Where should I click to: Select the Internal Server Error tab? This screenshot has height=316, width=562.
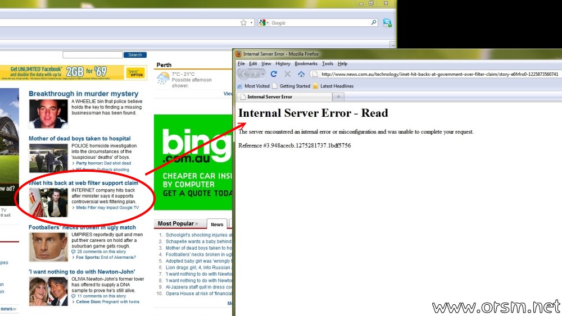click(284, 97)
